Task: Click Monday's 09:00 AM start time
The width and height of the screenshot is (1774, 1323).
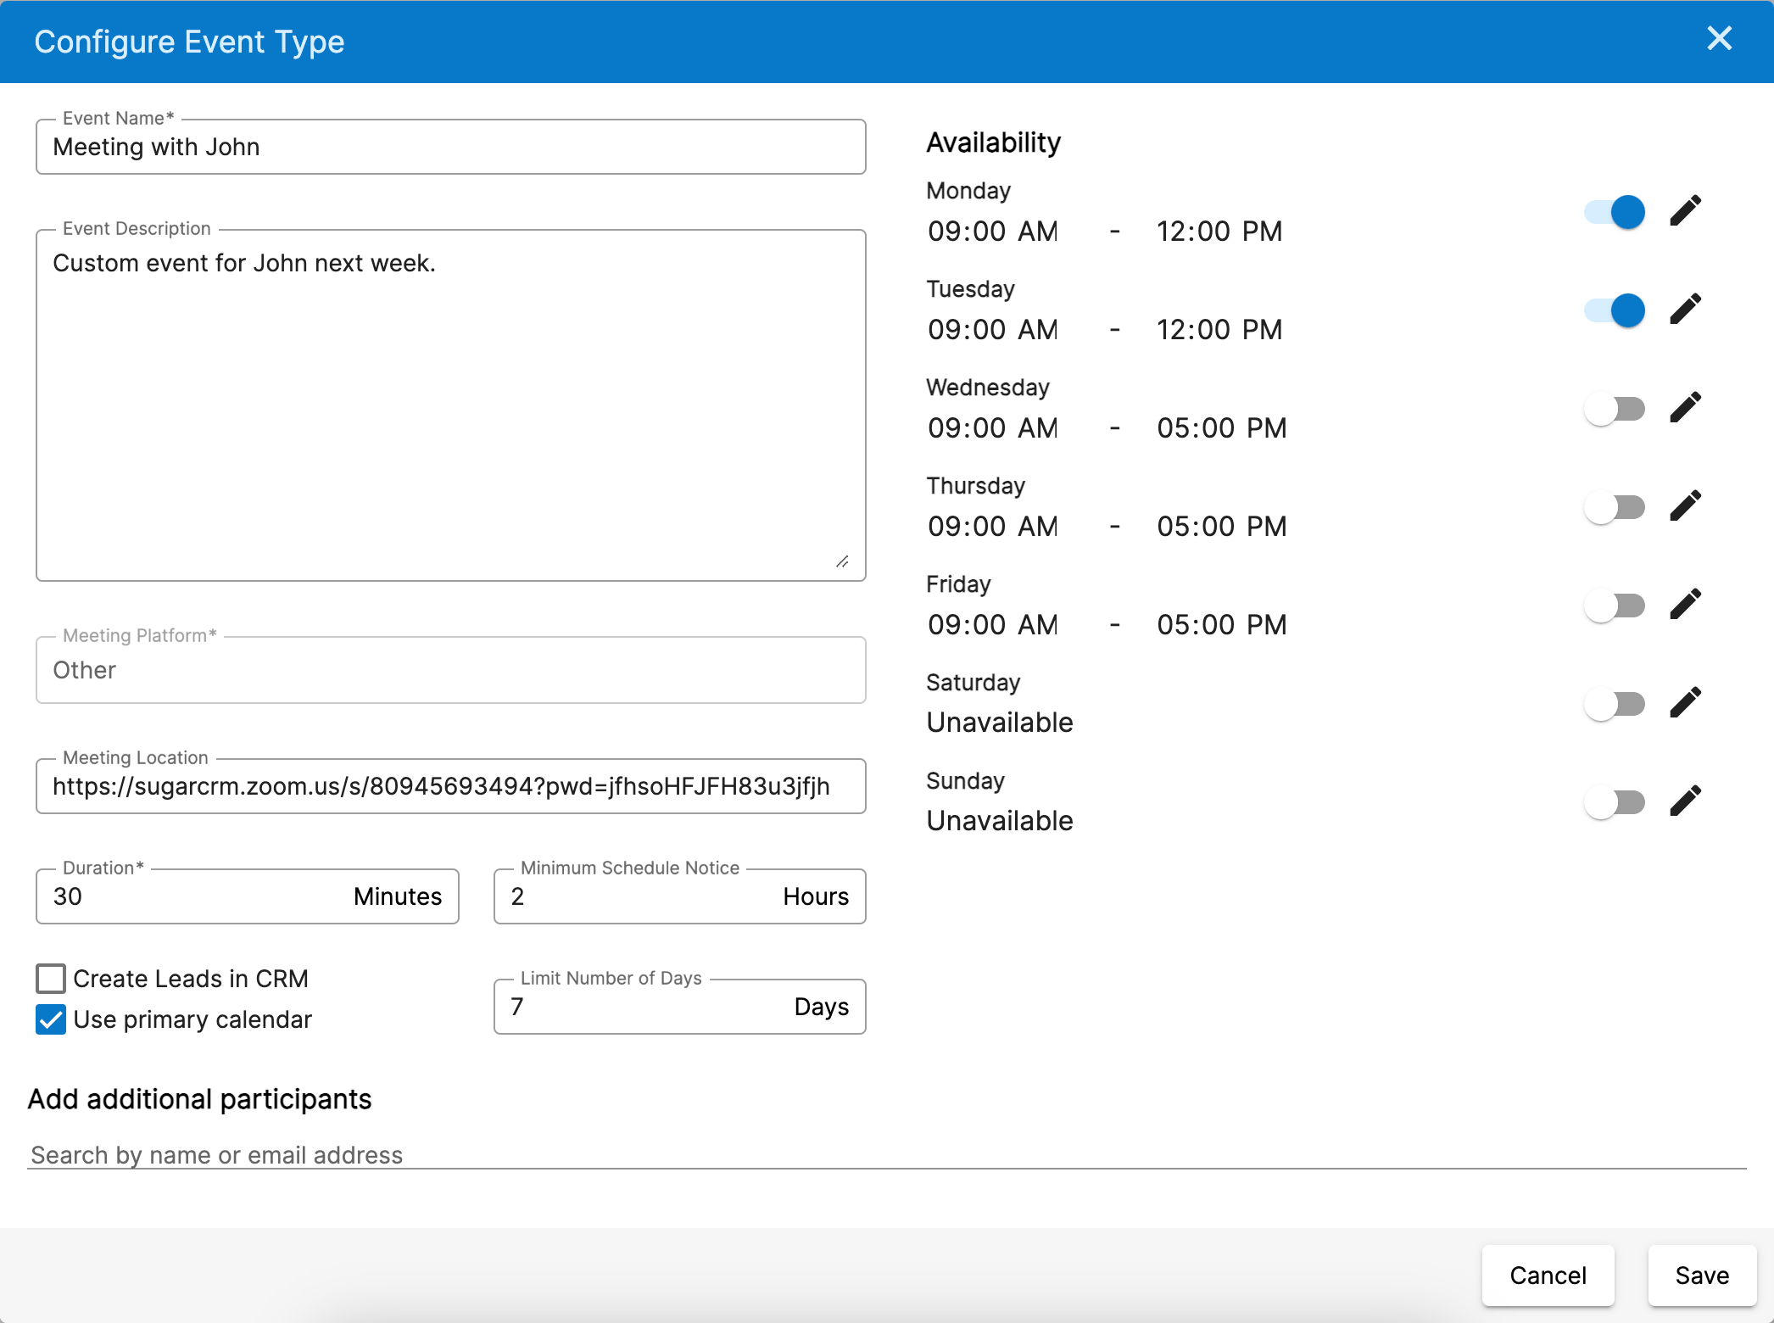Action: [x=992, y=231]
